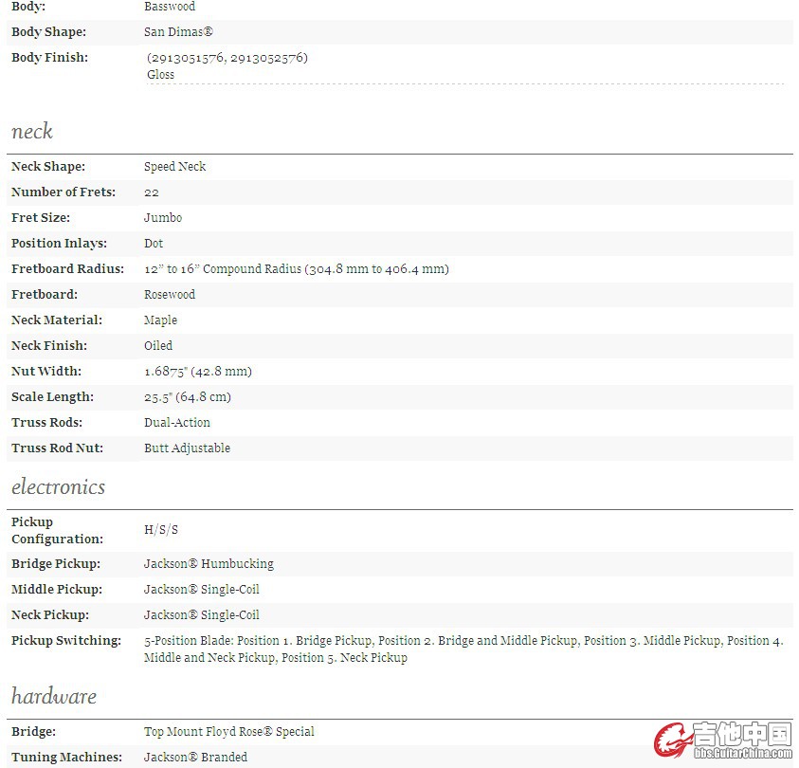Select the 'Butt Adjustable' value

coord(187,448)
